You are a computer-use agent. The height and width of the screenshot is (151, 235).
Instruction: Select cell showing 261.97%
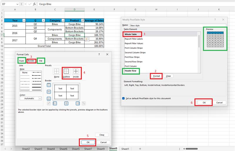tap(94, 42)
